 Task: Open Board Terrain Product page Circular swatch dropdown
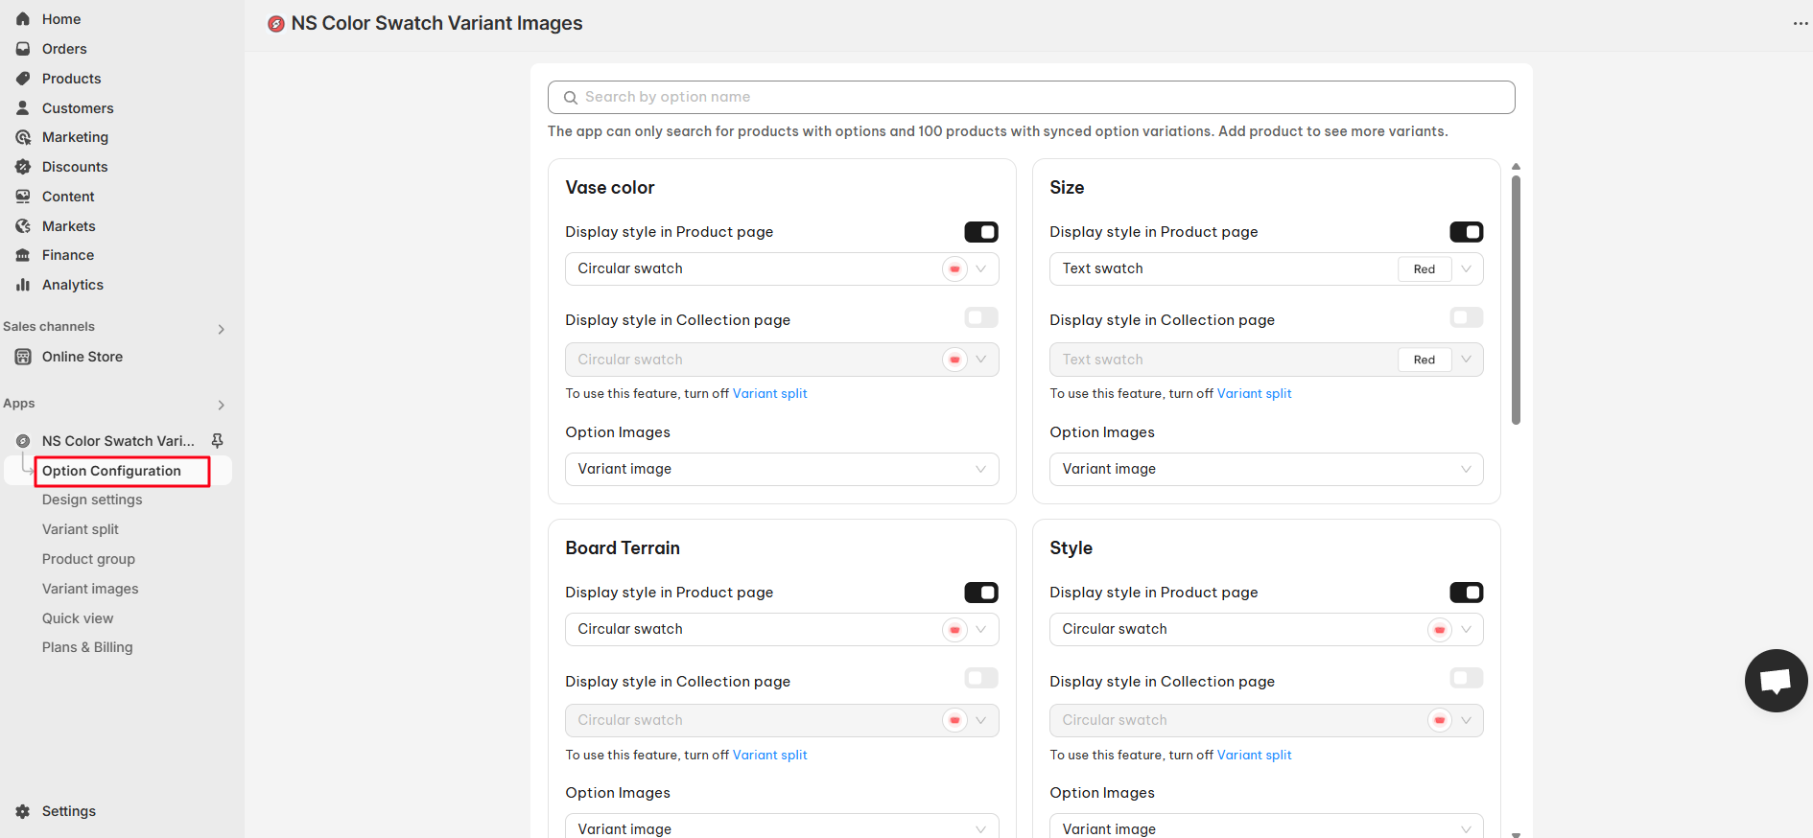point(782,629)
